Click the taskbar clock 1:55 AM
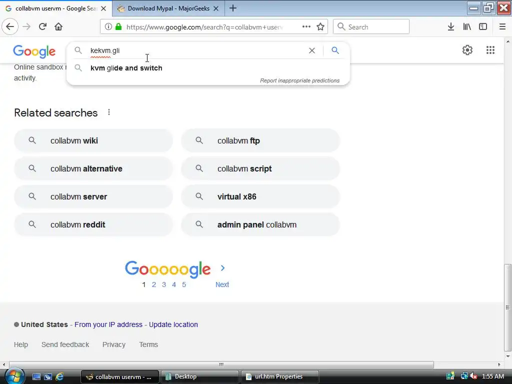The image size is (512, 384). [492, 376]
